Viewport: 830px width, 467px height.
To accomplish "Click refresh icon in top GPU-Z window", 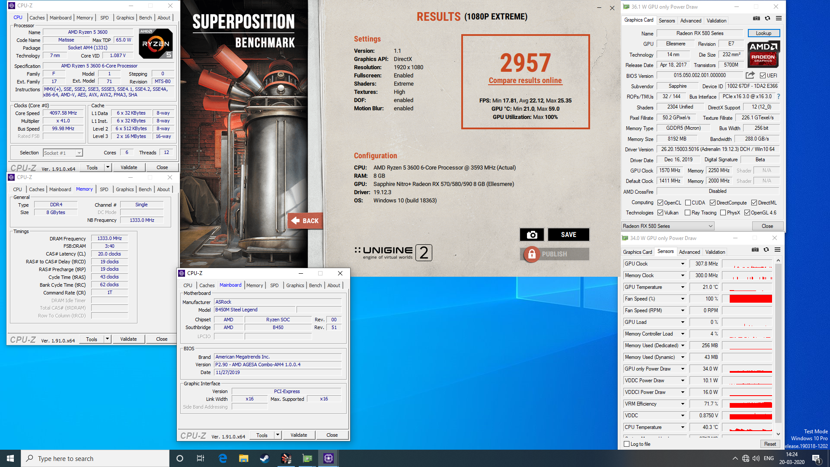I will pyautogui.click(x=767, y=18).
